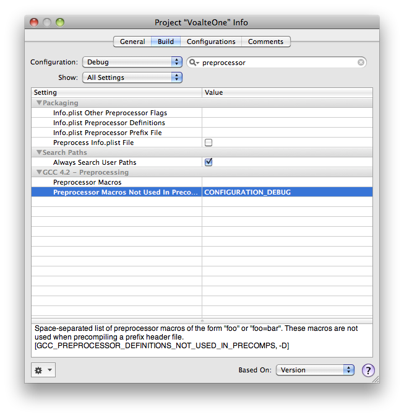The image size is (404, 417).
Task: Uncheck Always Search User Paths
Action: (x=208, y=162)
